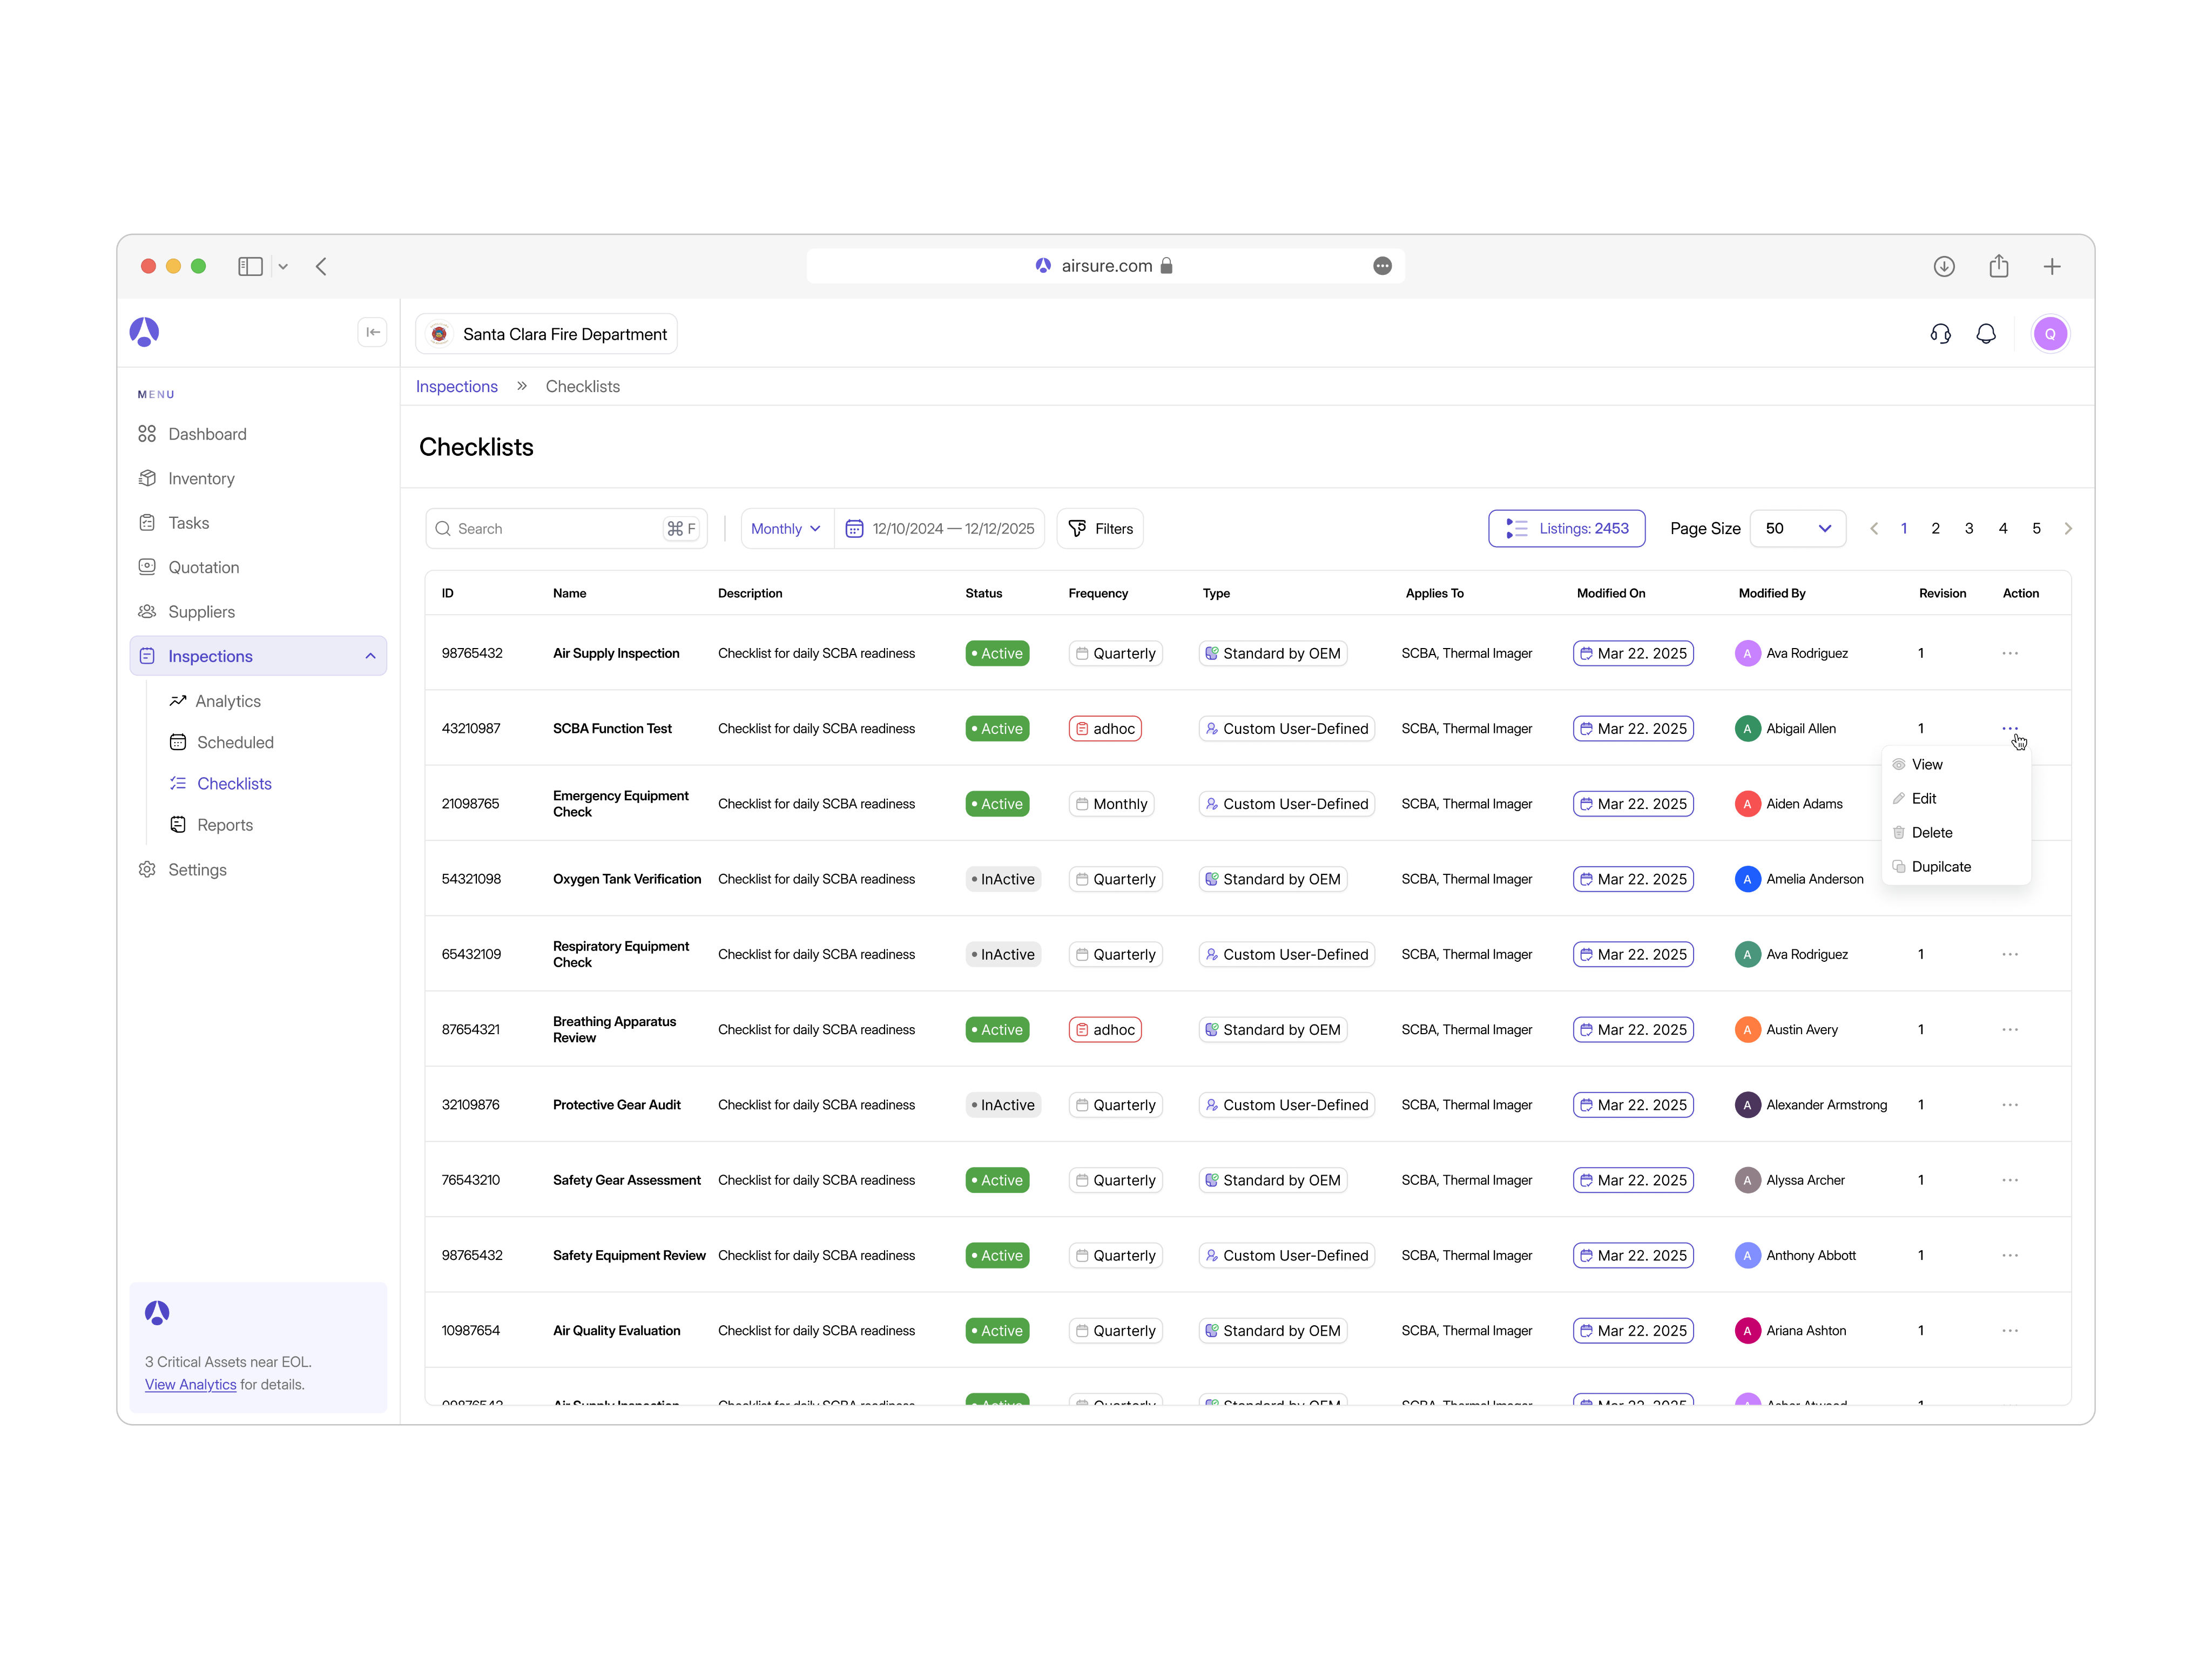Open the notifications bell
The height and width of the screenshot is (1659, 2212).
point(1985,334)
